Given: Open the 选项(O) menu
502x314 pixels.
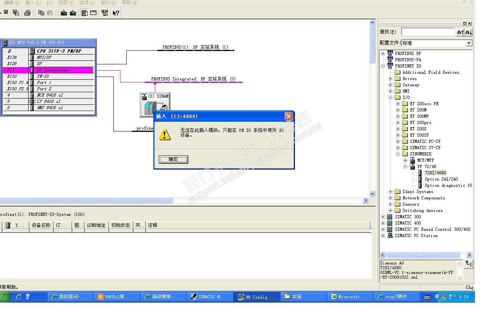Looking at the screenshot, I should [87, 3].
